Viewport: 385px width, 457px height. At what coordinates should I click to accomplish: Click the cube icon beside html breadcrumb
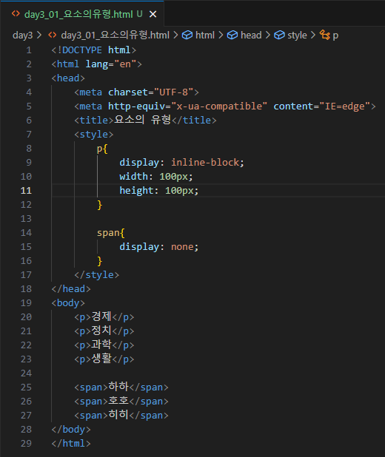pos(187,35)
